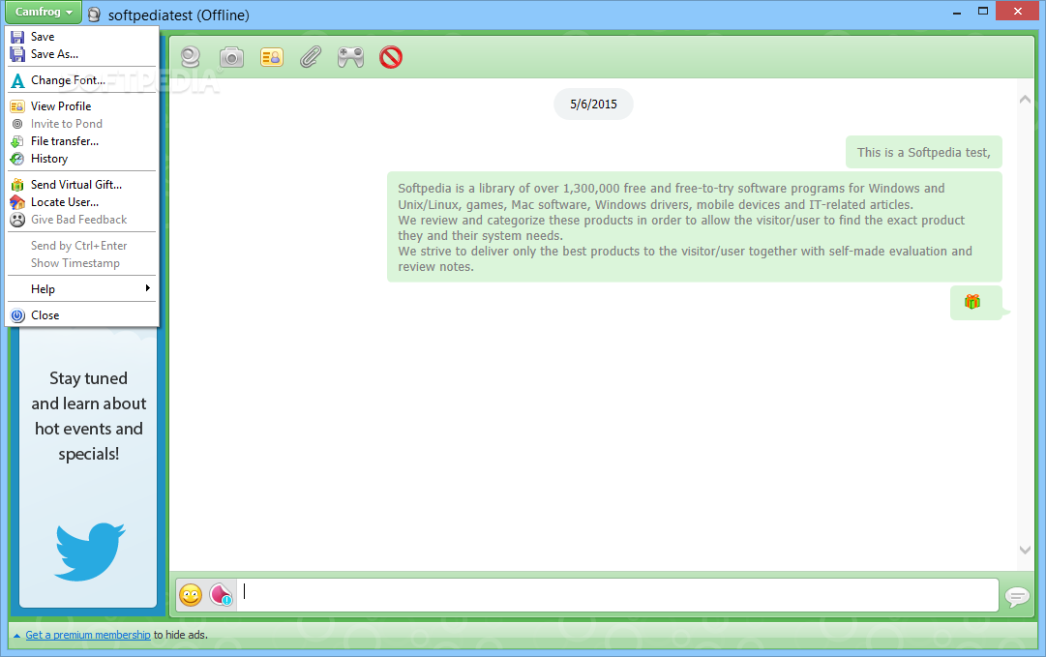Toggle Send by Ctrl+Enter option
Screen dimensions: 1046x657
[x=81, y=246]
